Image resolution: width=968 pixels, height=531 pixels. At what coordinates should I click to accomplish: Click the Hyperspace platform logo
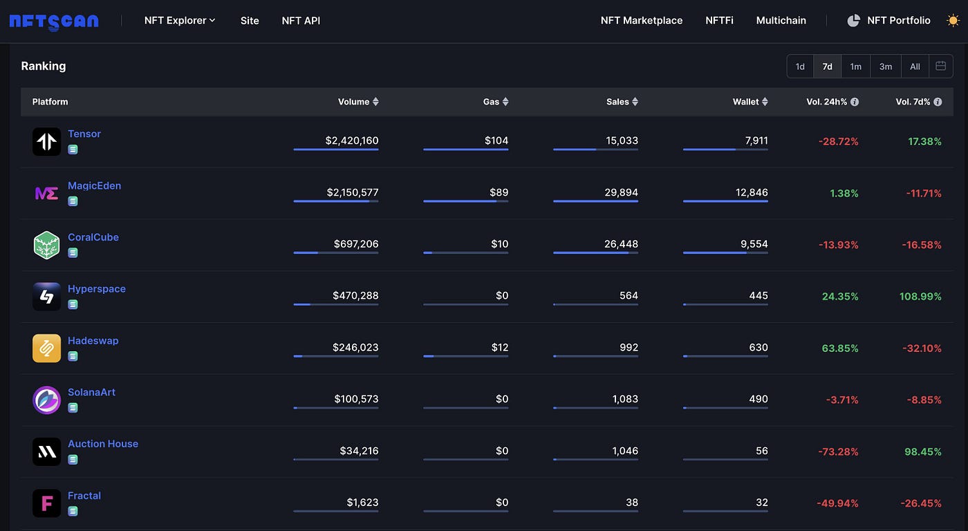[x=46, y=297]
